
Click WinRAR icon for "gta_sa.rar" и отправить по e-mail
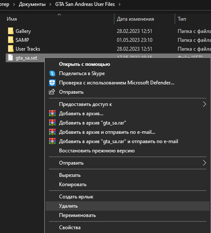point(52,141)
